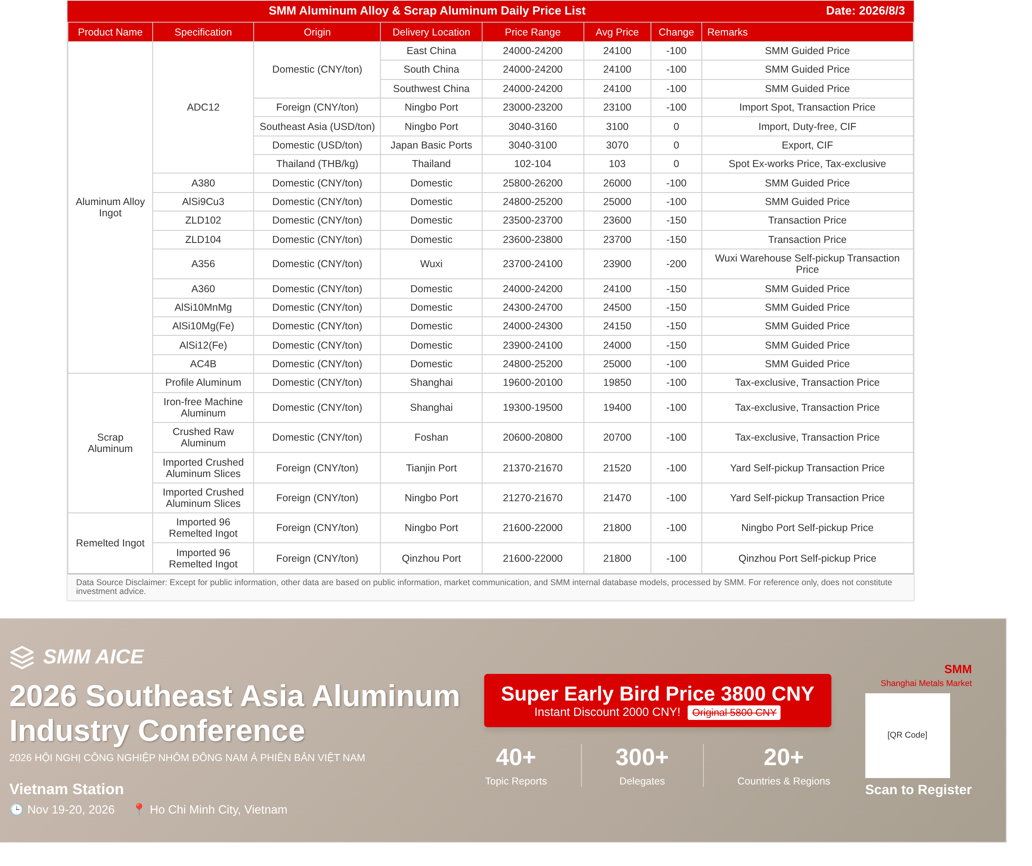Select the Scan to Register label
Screen dimensions: 1032x866
[x=918, y=789]
